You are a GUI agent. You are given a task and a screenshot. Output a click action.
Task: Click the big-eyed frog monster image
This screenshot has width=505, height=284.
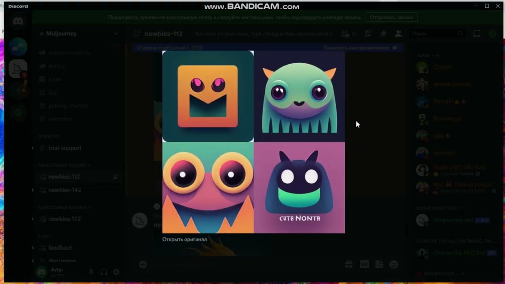208,188
